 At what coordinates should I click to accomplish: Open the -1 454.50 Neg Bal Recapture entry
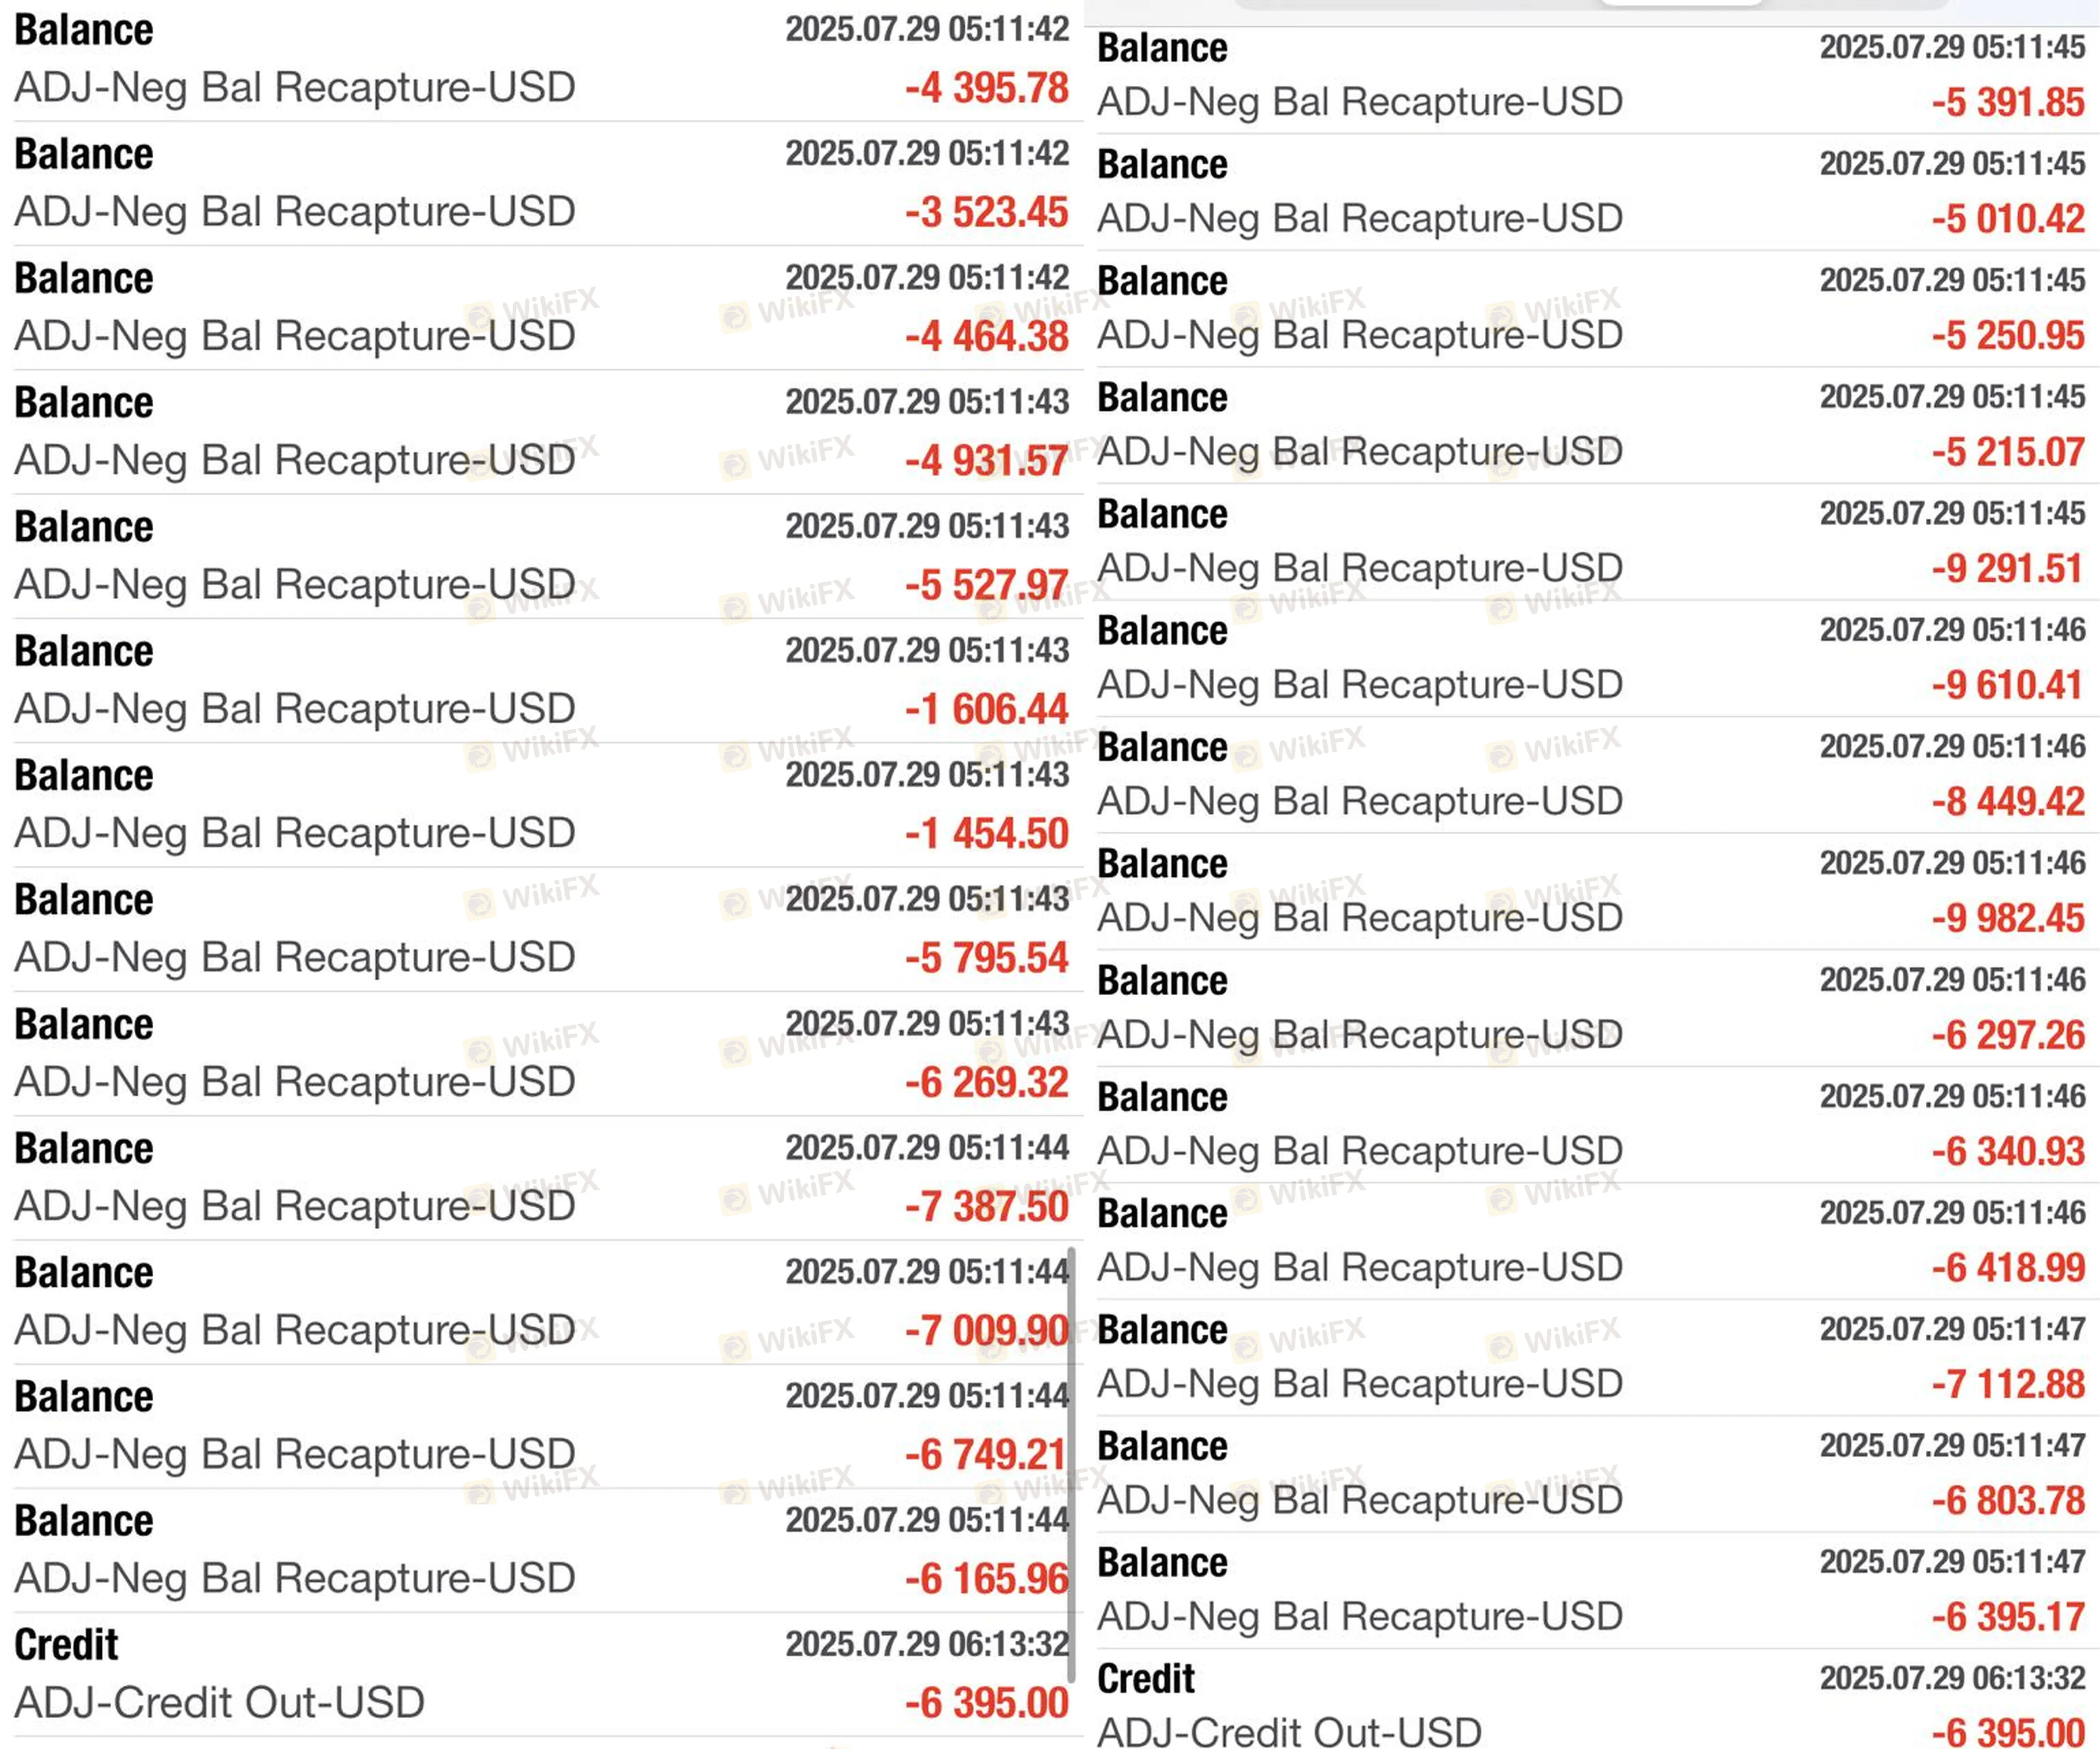pyautogui.click(x=540, y=805)
